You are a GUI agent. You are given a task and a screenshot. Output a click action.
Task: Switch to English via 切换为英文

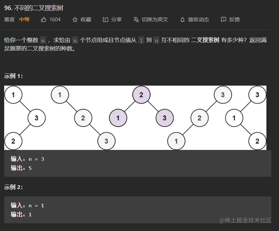point(155,19)
